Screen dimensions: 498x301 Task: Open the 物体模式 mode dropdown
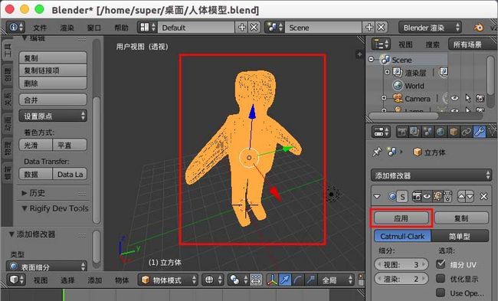[x=169, y=280]
